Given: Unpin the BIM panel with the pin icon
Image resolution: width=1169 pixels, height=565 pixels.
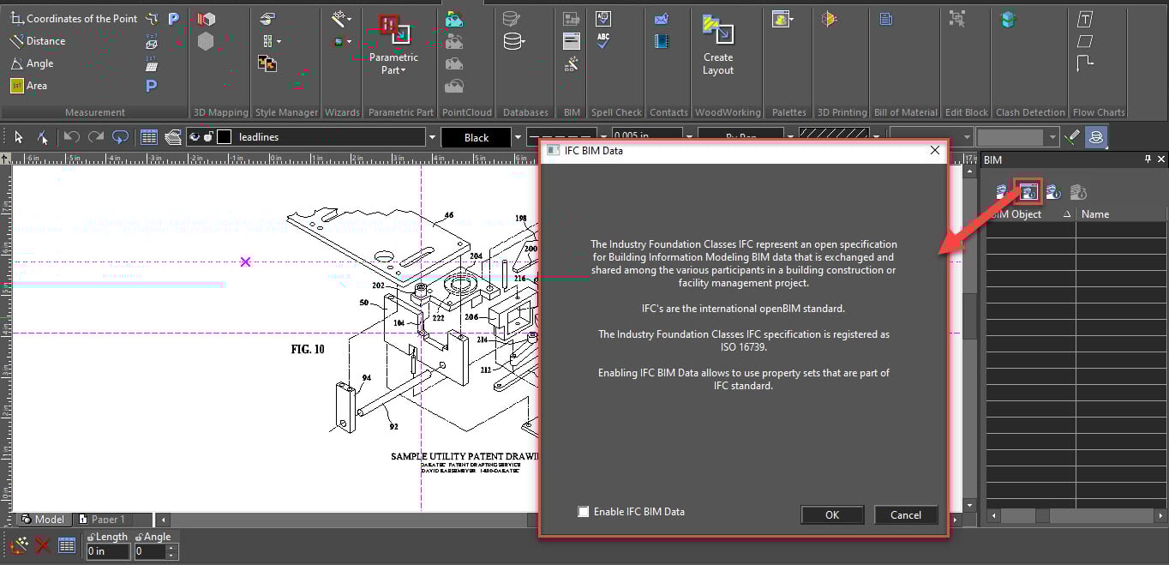Looking at the screenshot, I should (x=1148, y=159).
